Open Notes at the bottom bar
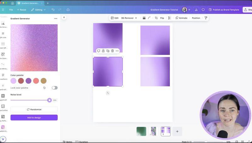Screen dimensions: 252x143 pos(67,142)
